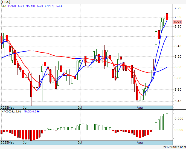Click the MA(3) legend label
Image resolution: width=186 pixels, height=149 pixels.
(x=12, y=6)
